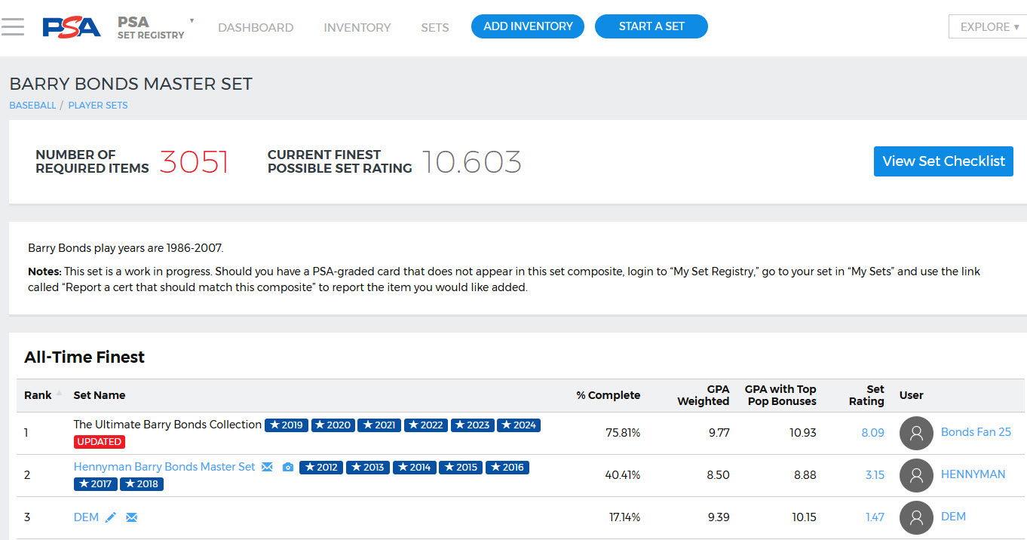Click the PSA logo

pyautogui.click(x=72, y=27)
